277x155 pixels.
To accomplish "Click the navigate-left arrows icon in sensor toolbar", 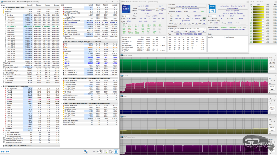I will [x=3, y=151].
